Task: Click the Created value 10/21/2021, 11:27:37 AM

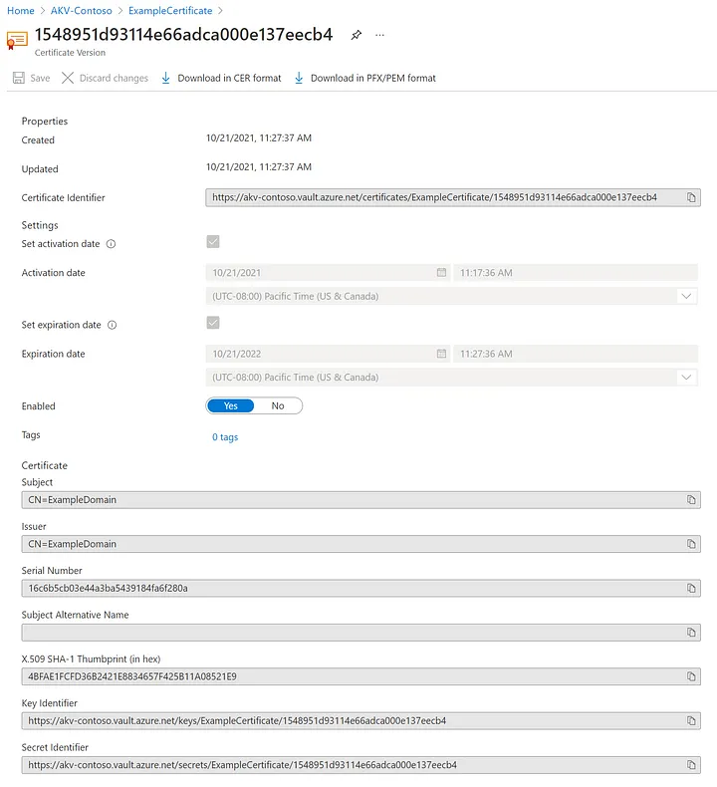Action: tap(258, 137)
